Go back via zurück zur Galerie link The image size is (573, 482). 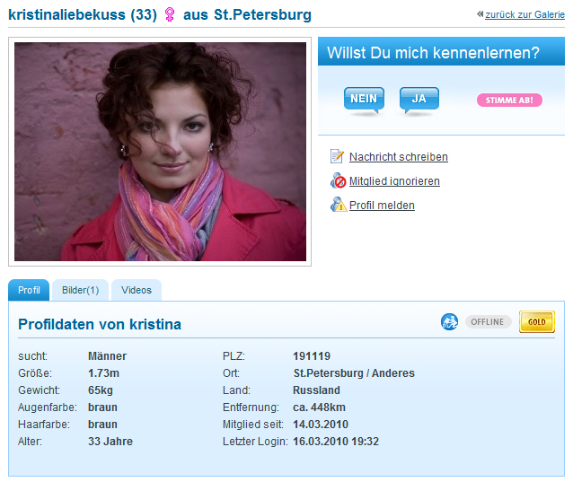coord(525,14)
